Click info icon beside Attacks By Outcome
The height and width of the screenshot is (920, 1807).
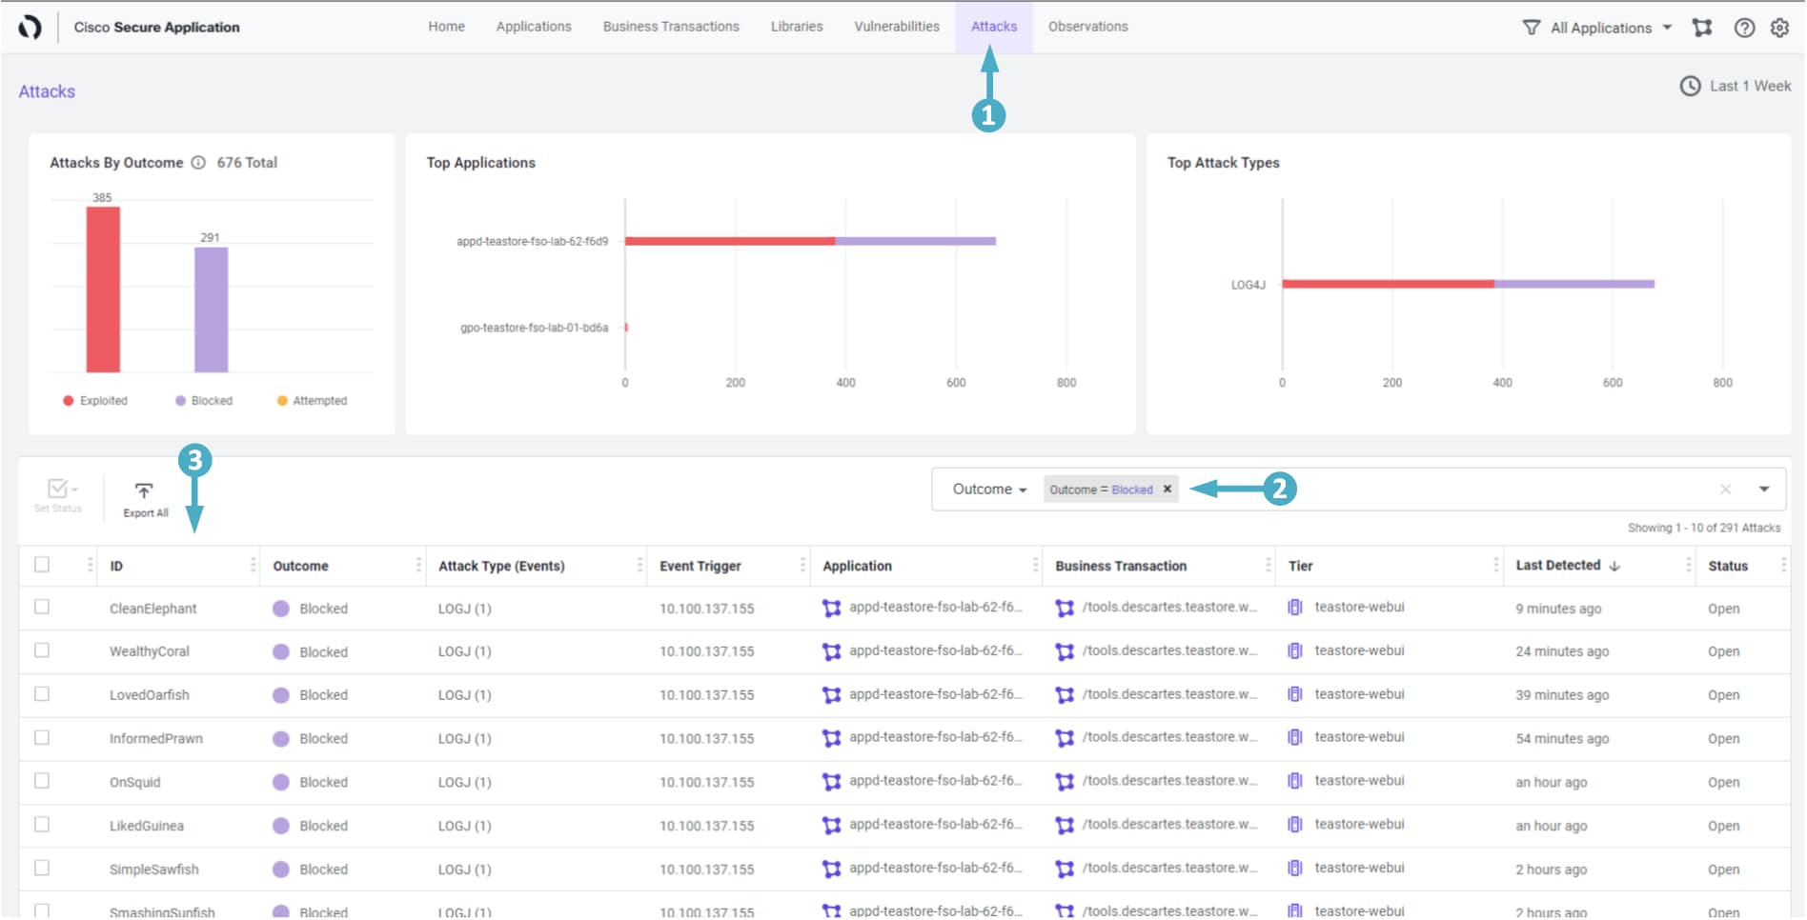198,163
